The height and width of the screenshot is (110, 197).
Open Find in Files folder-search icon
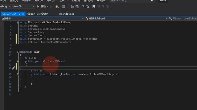point(57,6)
